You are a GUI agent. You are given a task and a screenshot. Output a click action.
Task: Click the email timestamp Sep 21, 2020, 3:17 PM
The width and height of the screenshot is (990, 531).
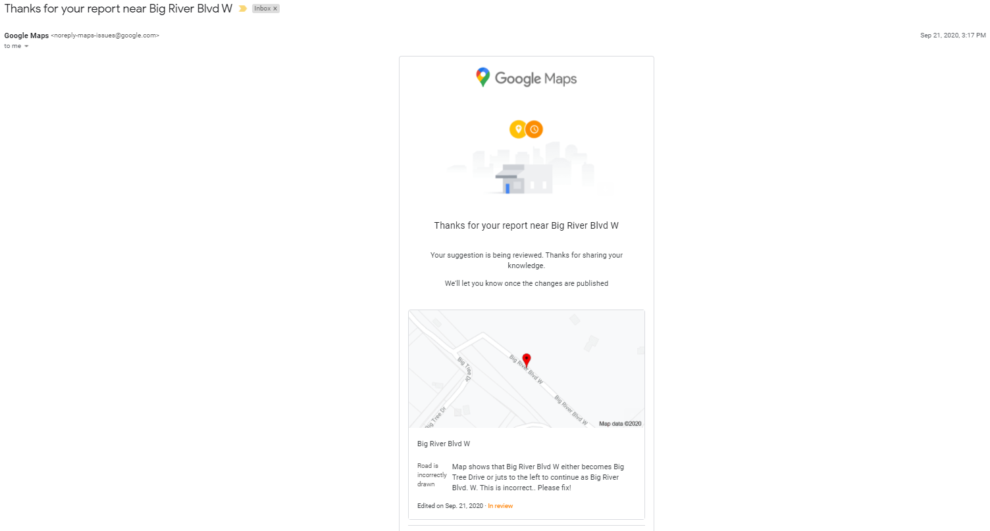point(952,35)
